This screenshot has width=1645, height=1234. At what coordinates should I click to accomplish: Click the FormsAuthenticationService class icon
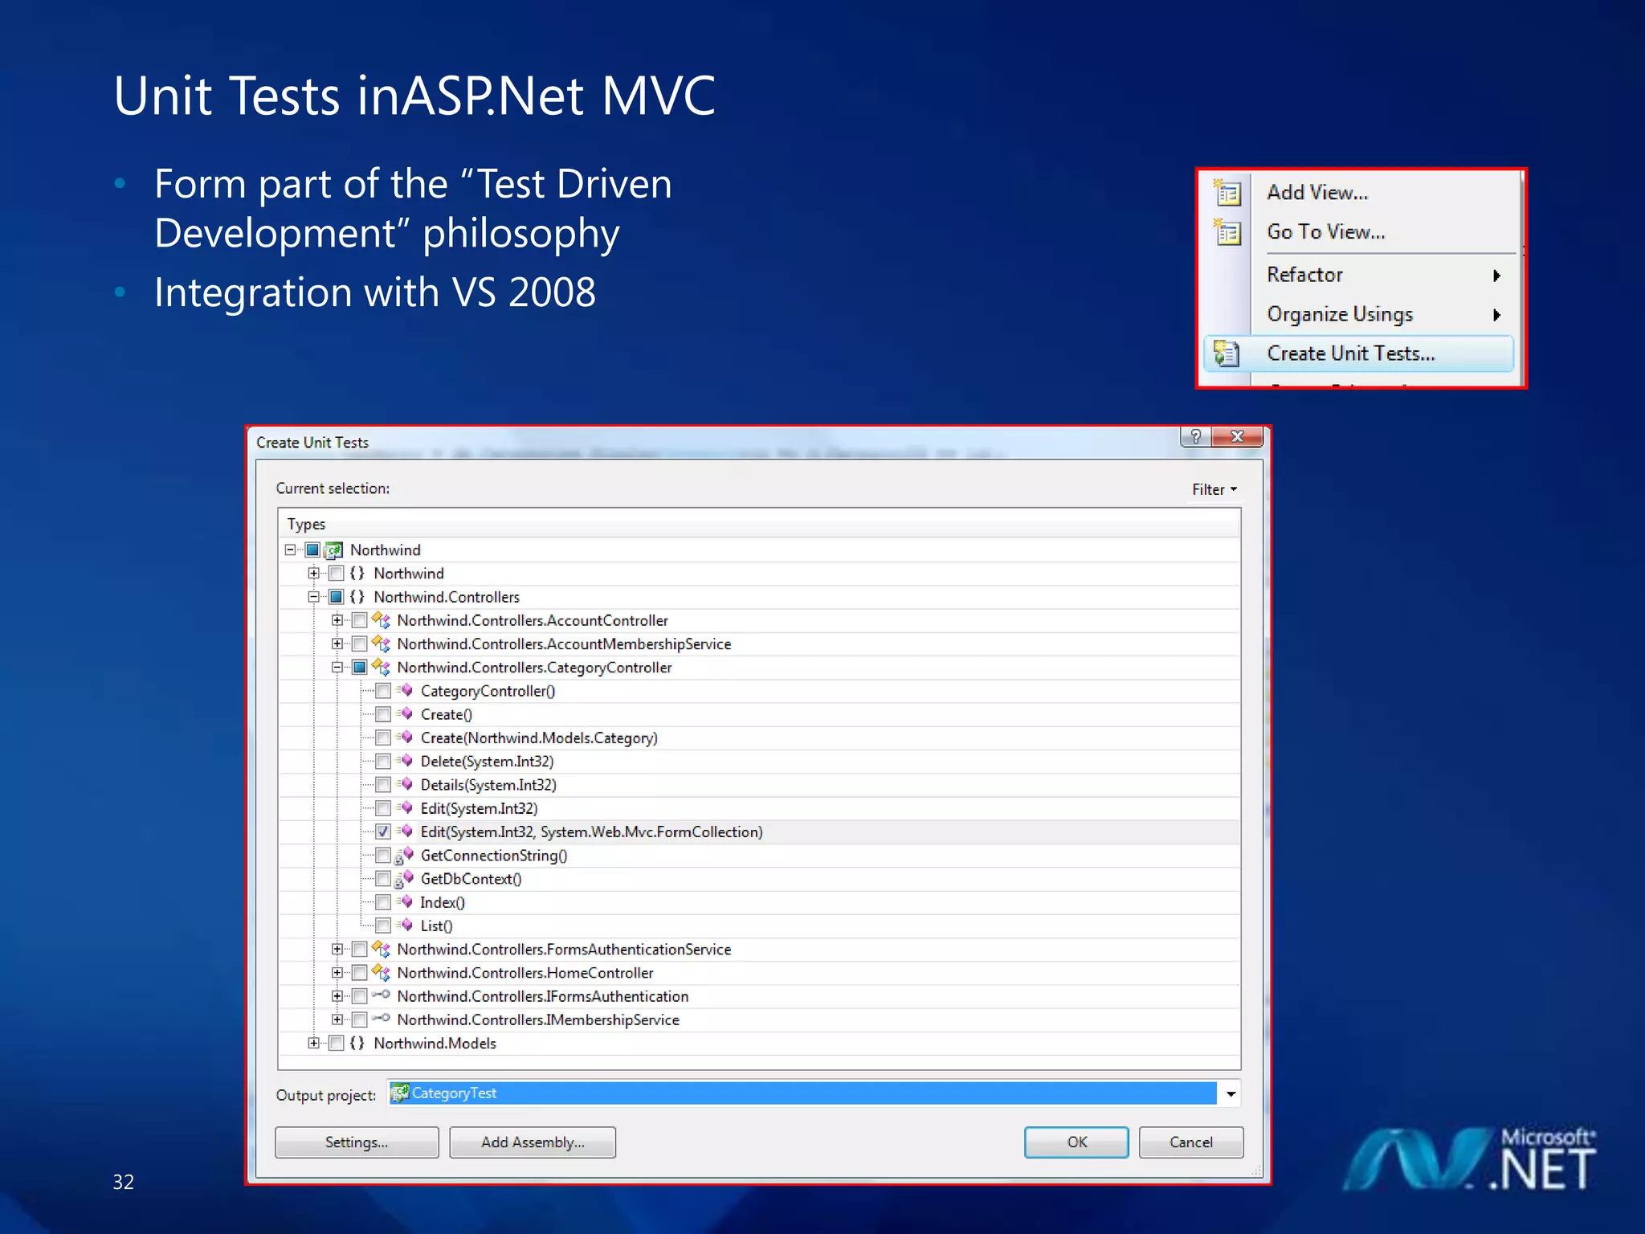[382, 949]
